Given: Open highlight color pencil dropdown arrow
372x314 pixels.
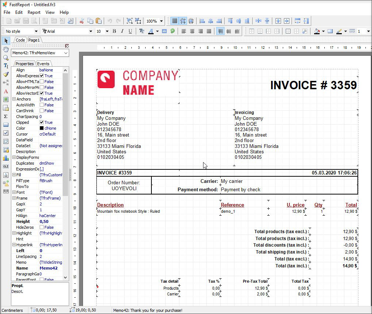Looking at the screenshot, I should click(345, 31).
